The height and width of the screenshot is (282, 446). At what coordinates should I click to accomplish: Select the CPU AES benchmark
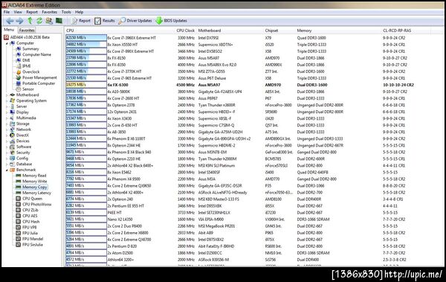[27, 216]
